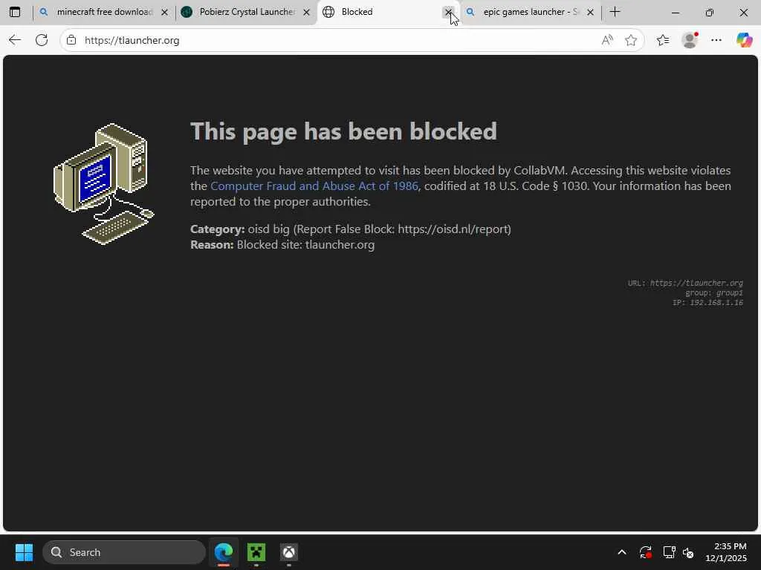The image size is (761, 570).
Task: Activate the Read aloud icon
Action: point(607,40)
